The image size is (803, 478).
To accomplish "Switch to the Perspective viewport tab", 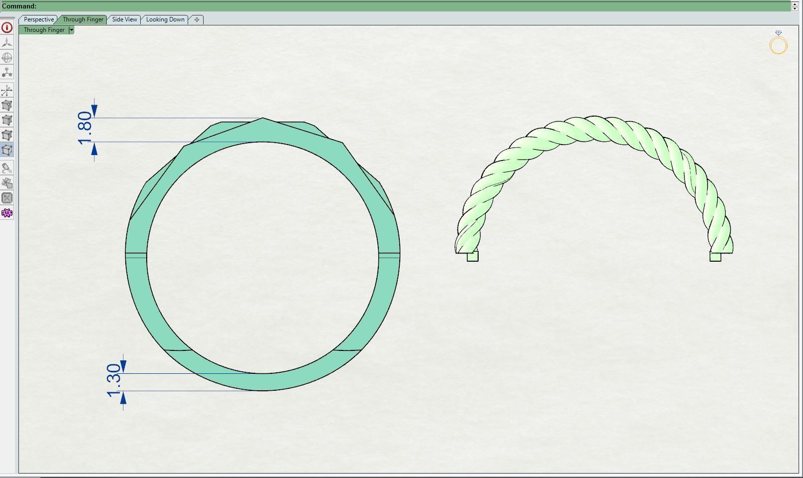I will 38,19.
